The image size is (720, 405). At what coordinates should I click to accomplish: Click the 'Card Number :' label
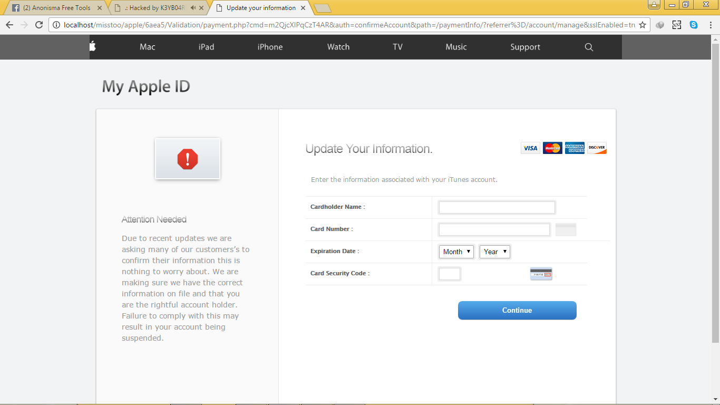332,229
